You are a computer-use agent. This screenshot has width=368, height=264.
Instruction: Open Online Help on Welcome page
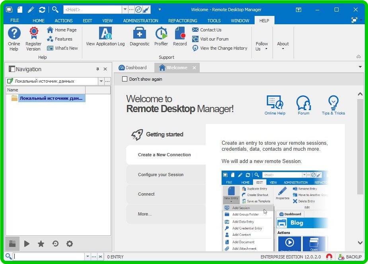click(x=275, y=105)
